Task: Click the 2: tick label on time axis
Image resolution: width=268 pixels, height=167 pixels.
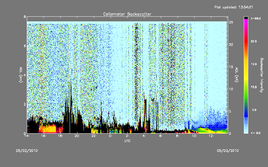Action: pyautogui.click(x=127, y=136)
